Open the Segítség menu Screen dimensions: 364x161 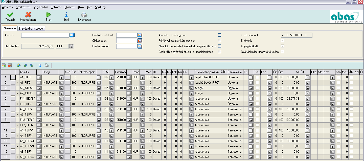(x=100, y=7)
